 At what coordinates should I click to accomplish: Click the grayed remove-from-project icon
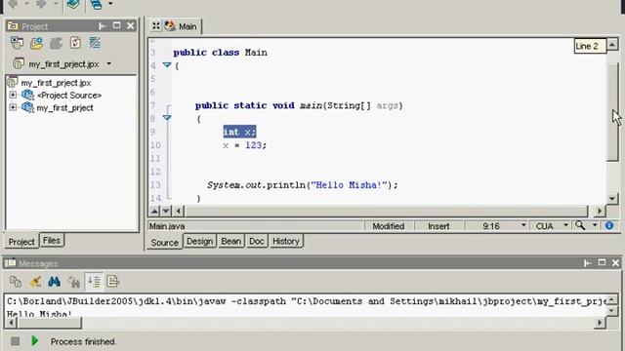tap(56, 43)
